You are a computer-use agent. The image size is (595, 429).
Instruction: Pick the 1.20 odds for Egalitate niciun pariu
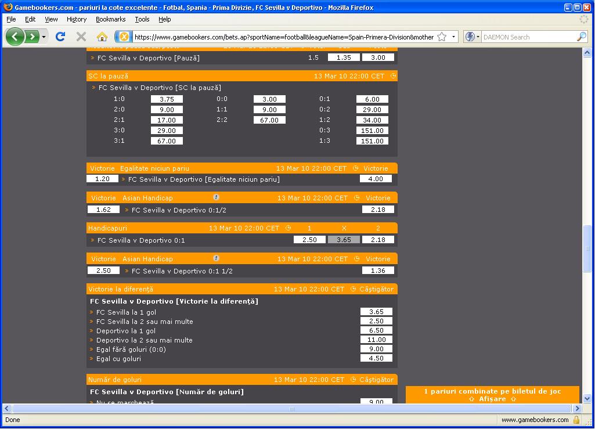[x=102, y=179]
